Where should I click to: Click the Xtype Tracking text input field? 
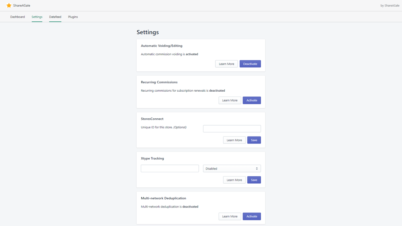pyautogui.click(x=170, y=168)
